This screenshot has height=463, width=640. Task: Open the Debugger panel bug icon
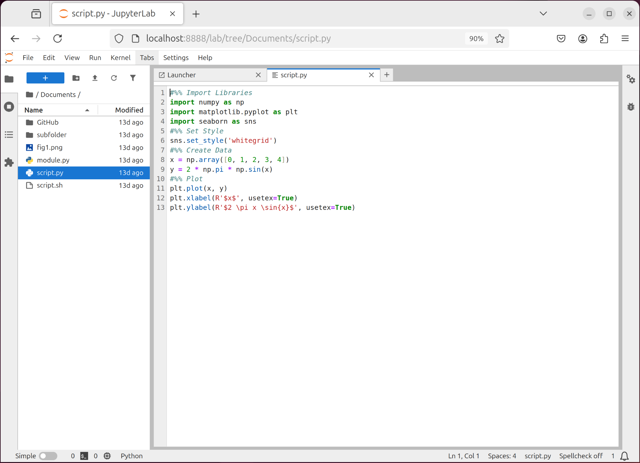click(x=631, y=107)
